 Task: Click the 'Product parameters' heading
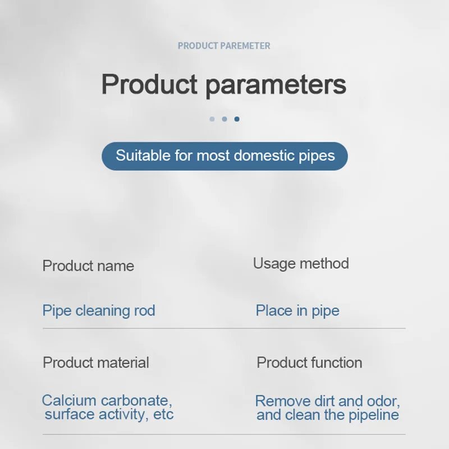tap(223, 85)
